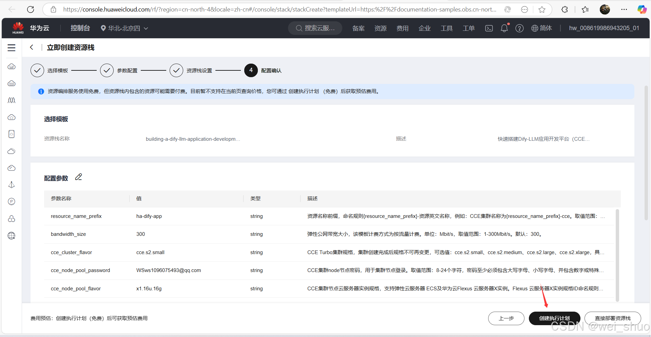Click the browser refresh icon
The width and height of the screenshot is (651, 337).
[x=31, y=9]
